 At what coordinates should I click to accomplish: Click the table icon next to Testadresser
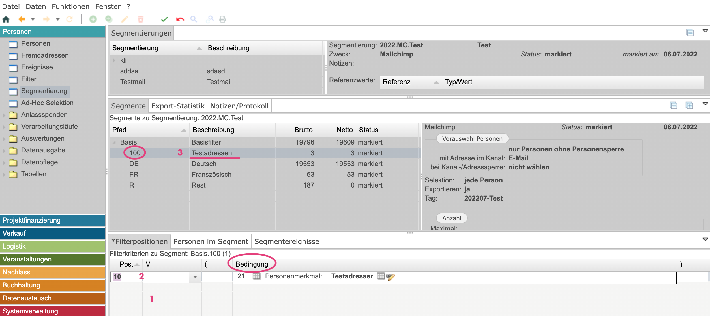(381, 276)
